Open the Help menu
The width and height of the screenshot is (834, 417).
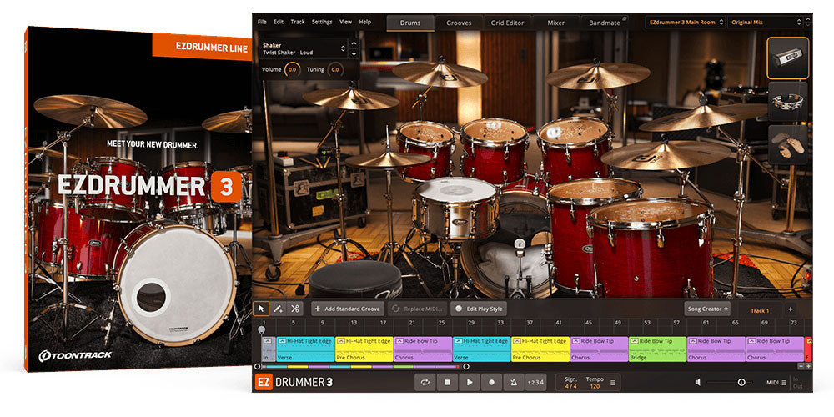(365, 22)
